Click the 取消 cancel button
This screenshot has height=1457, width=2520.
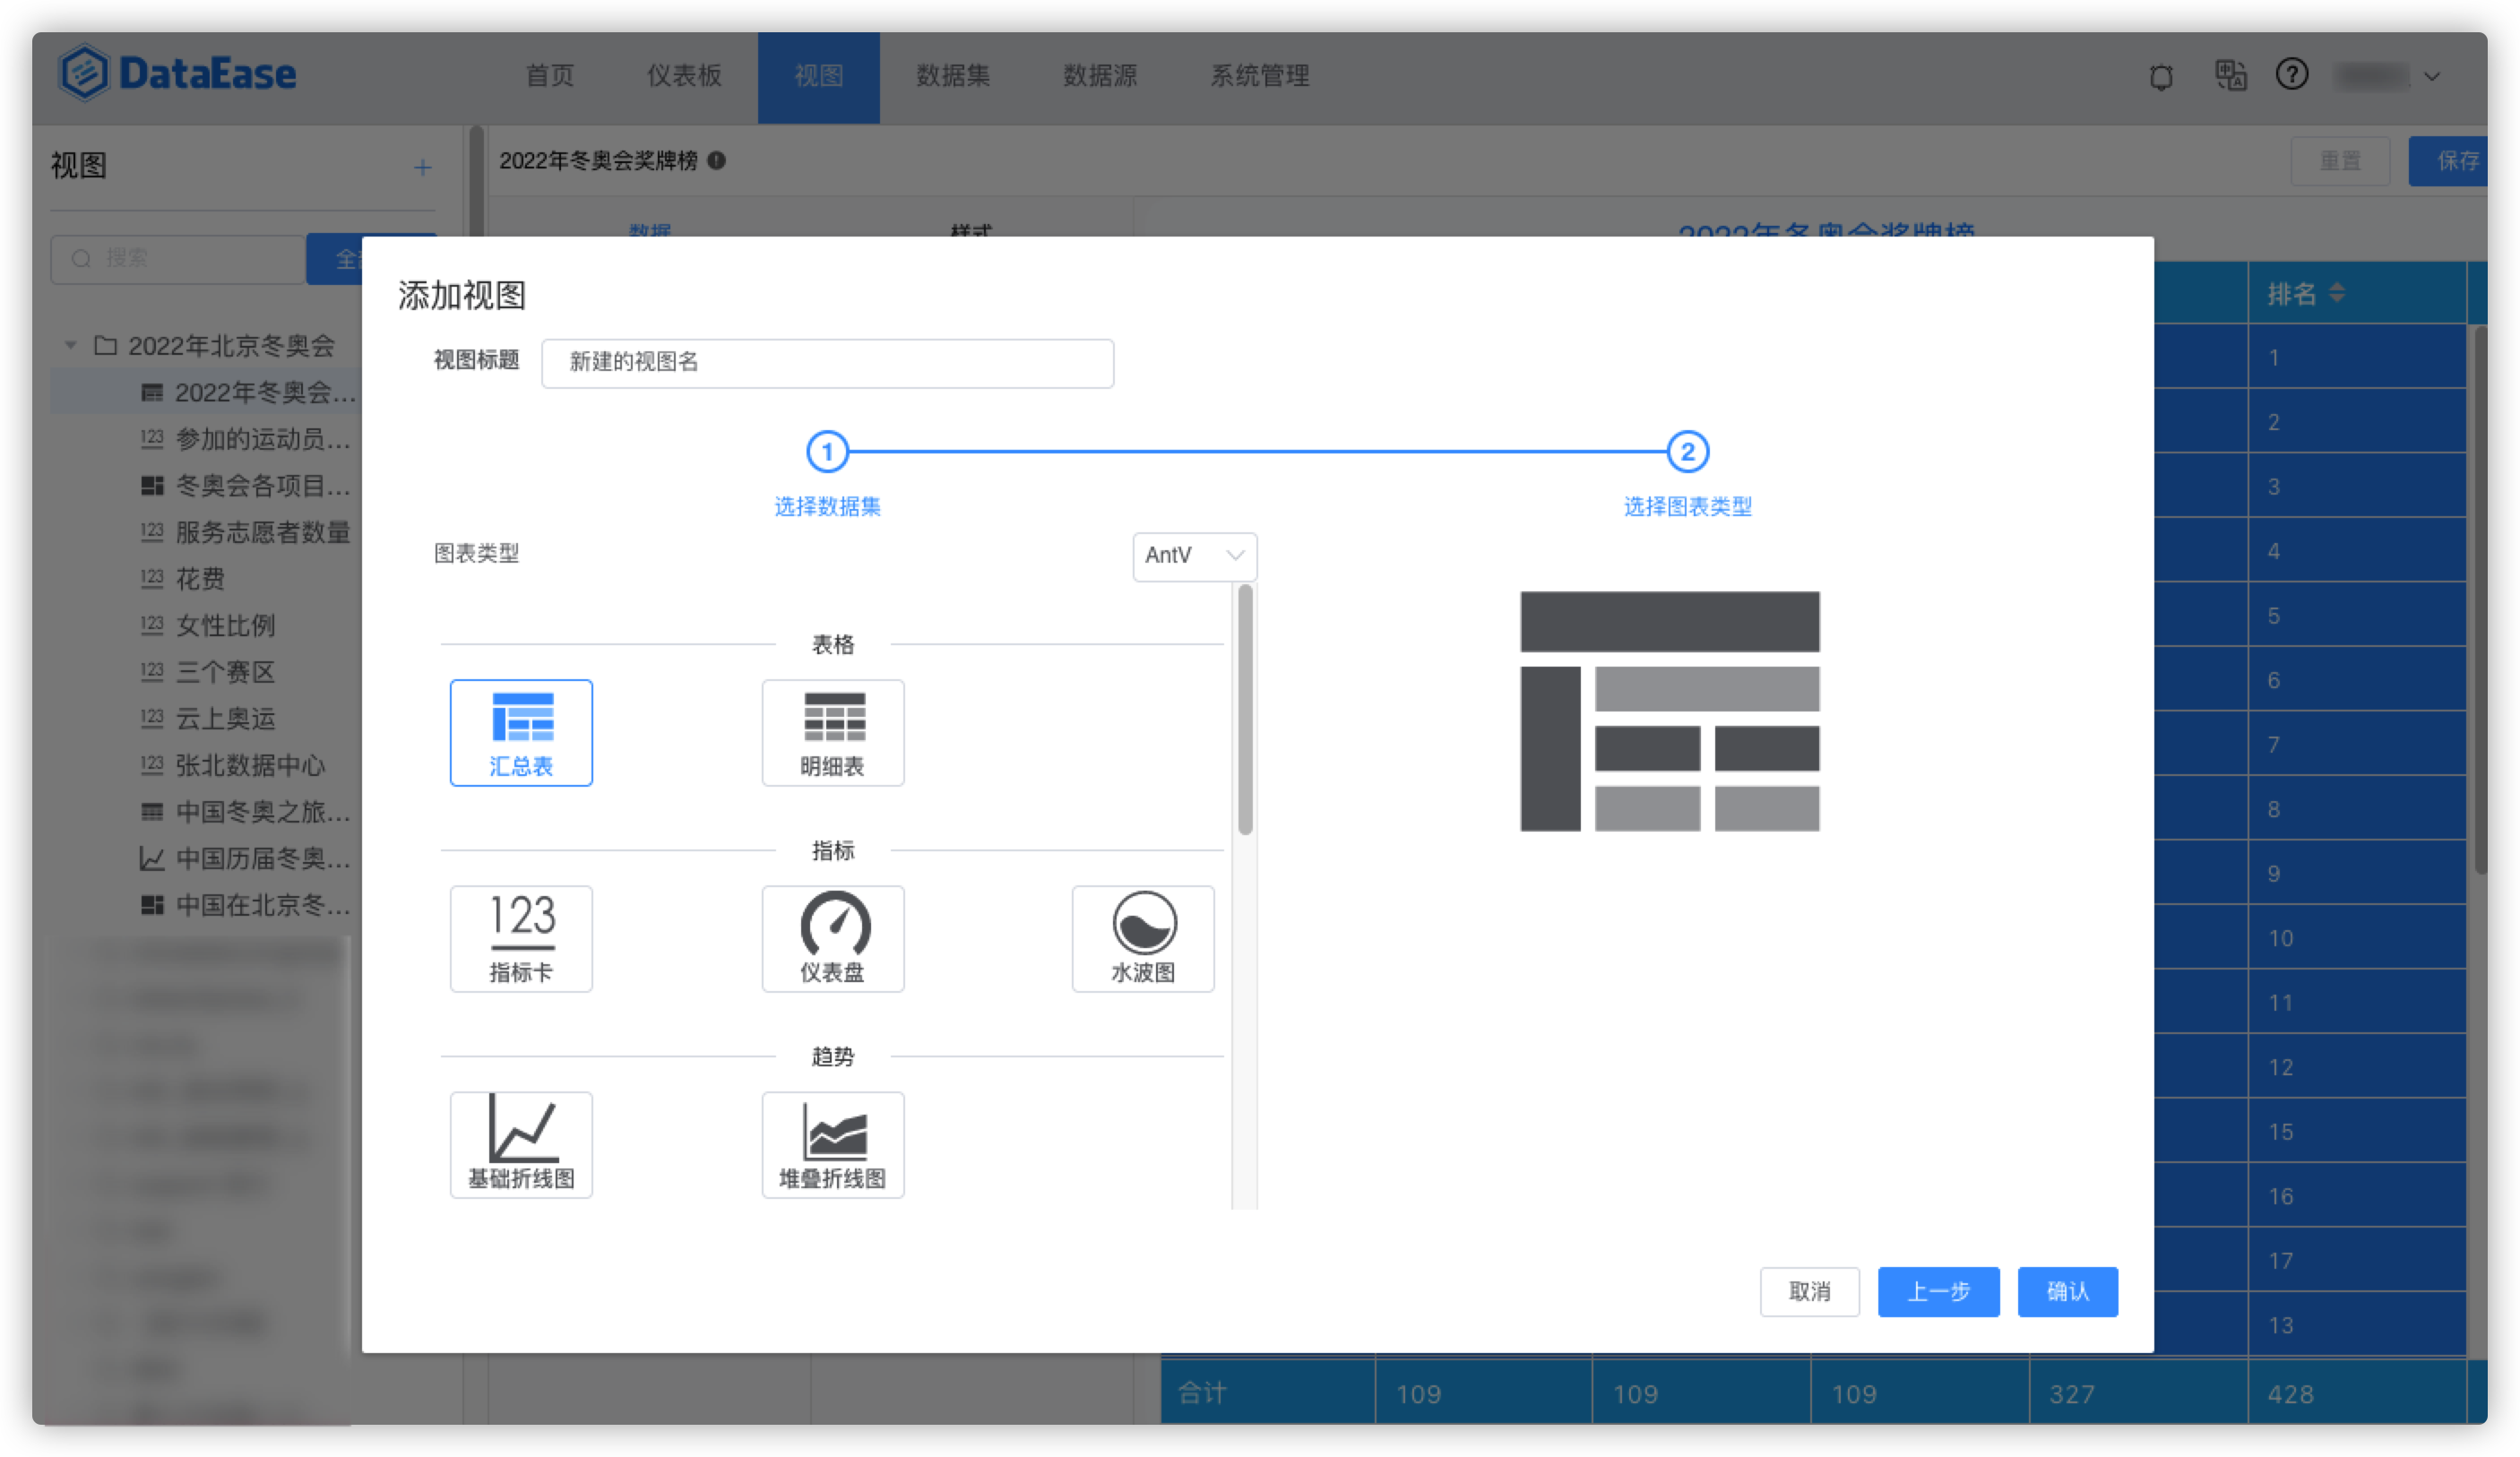pyautogui.click(x=1809, y=1292)
